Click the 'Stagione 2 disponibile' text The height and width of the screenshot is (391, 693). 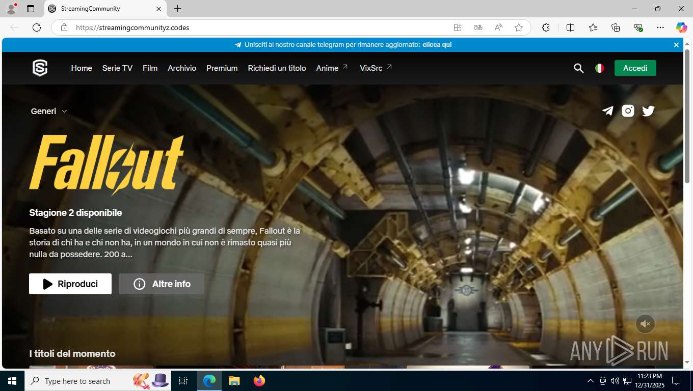75,213
